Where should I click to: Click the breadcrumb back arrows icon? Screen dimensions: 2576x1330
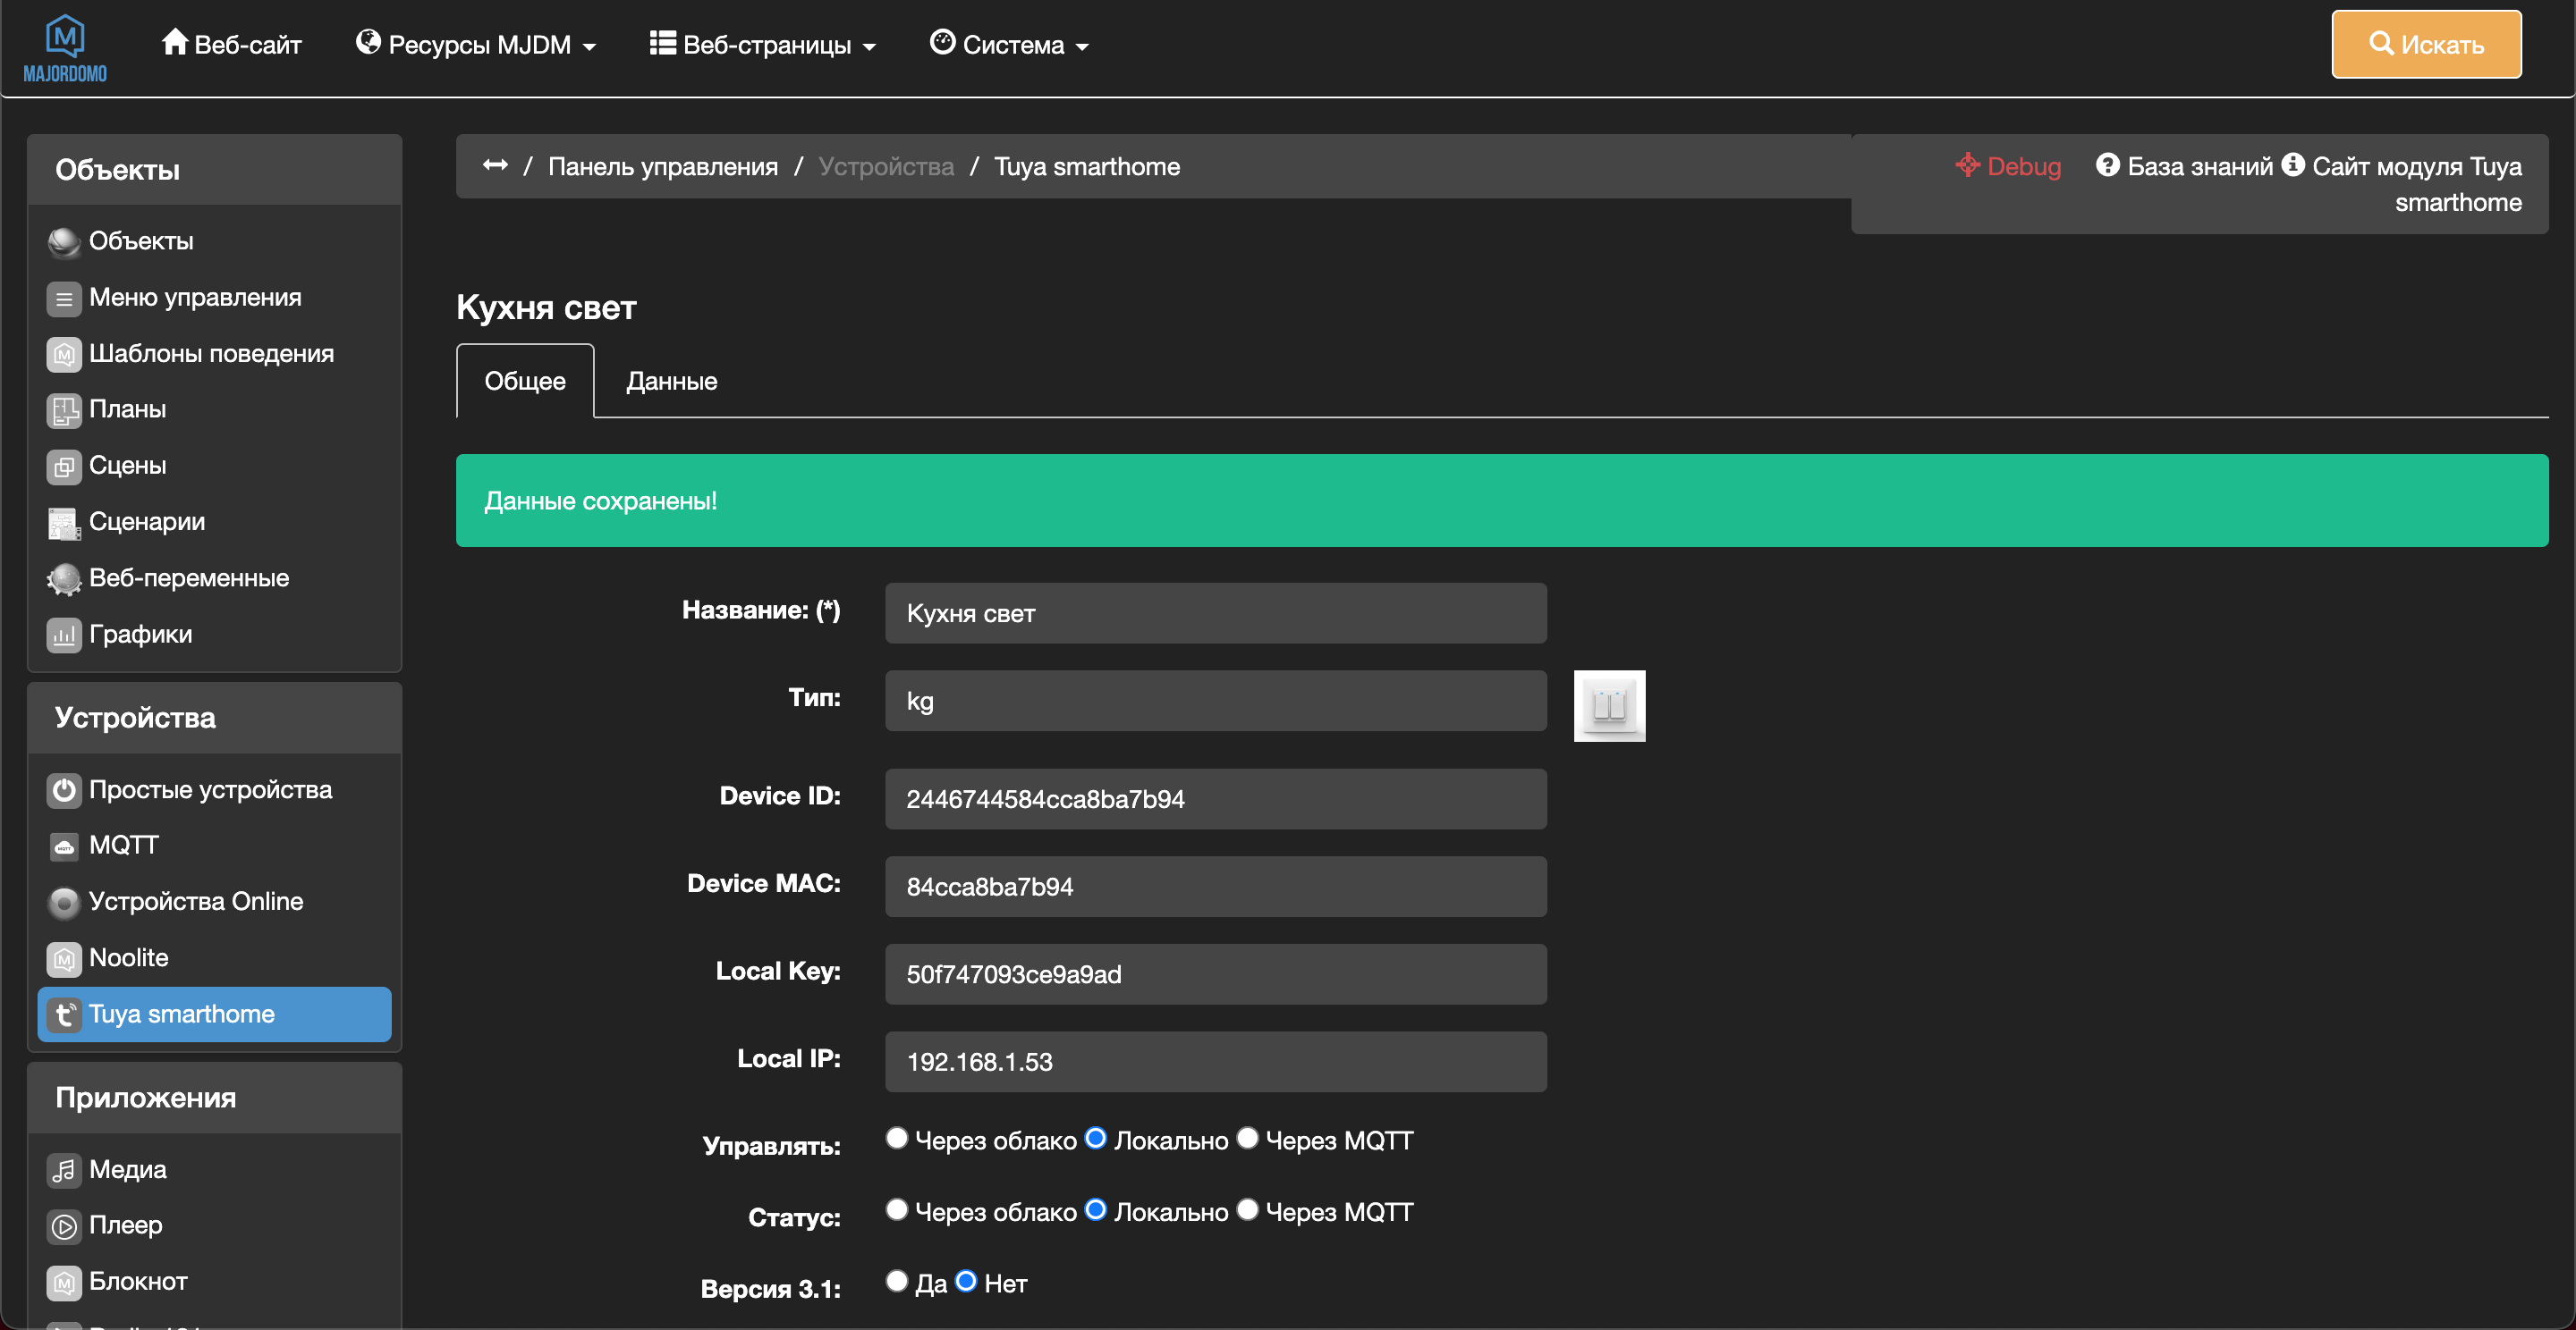coord(495,164)
